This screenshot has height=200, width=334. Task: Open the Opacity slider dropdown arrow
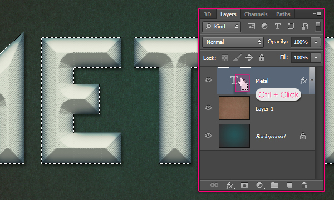pos(316,42)
